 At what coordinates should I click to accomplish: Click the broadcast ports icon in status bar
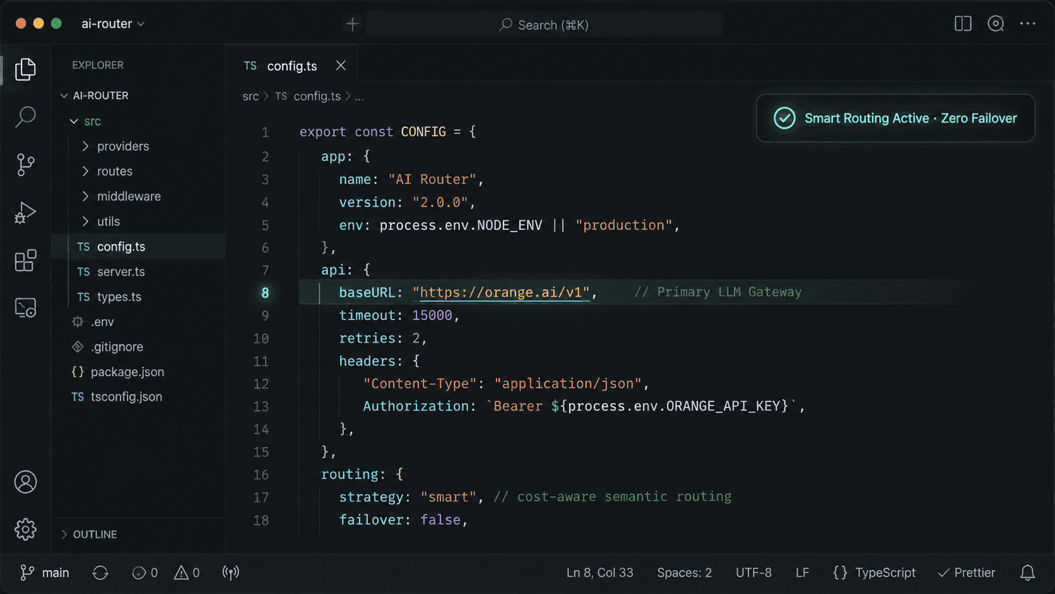click(231, 573)
